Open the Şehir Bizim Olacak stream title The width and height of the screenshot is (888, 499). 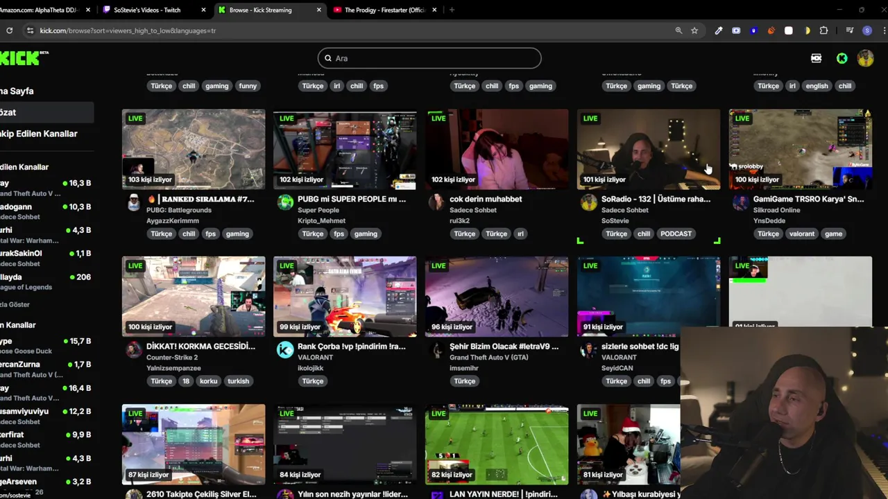504,347
